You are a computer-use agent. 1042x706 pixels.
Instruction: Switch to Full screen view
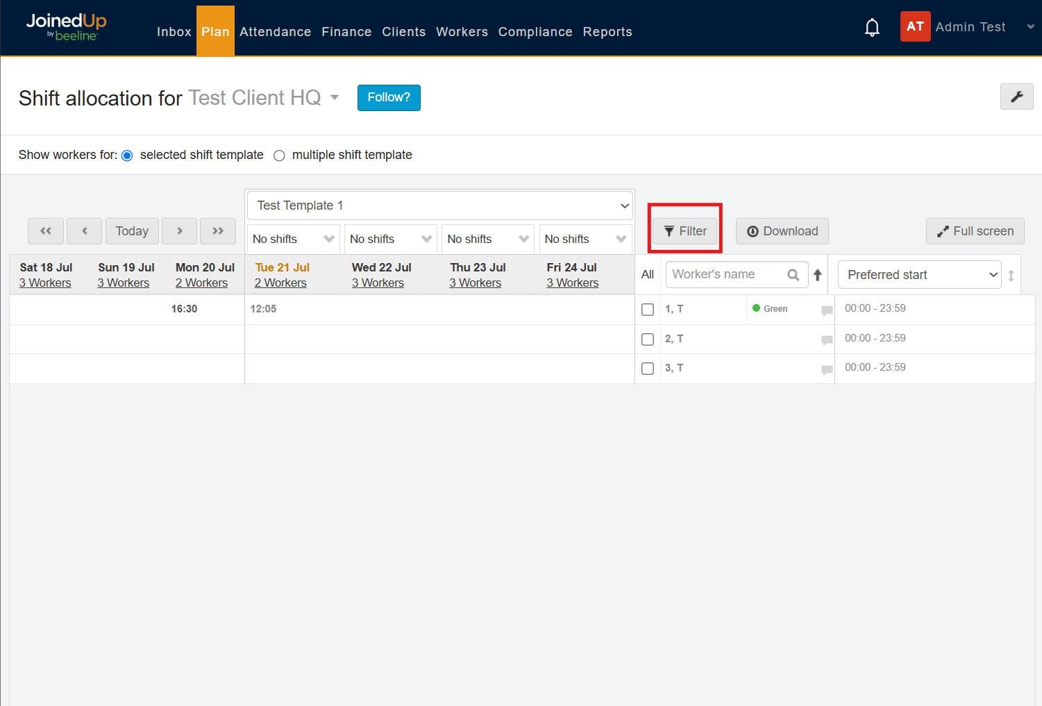coord(975,231)
